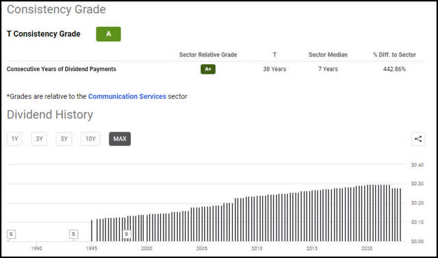Click Consecutive Years of Dividend Payments row label
Screen dimensions: 438x258
[x=62, y=69]
